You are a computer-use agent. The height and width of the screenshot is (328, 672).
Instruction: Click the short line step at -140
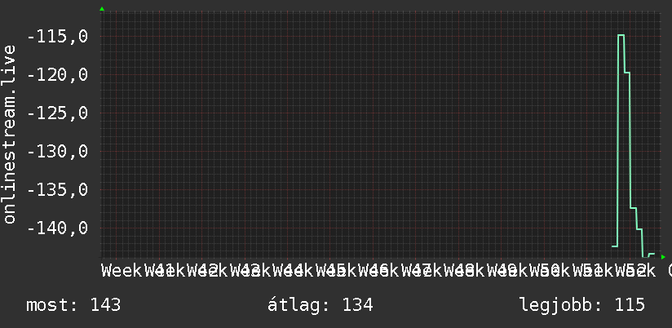(x=639, y=229)
